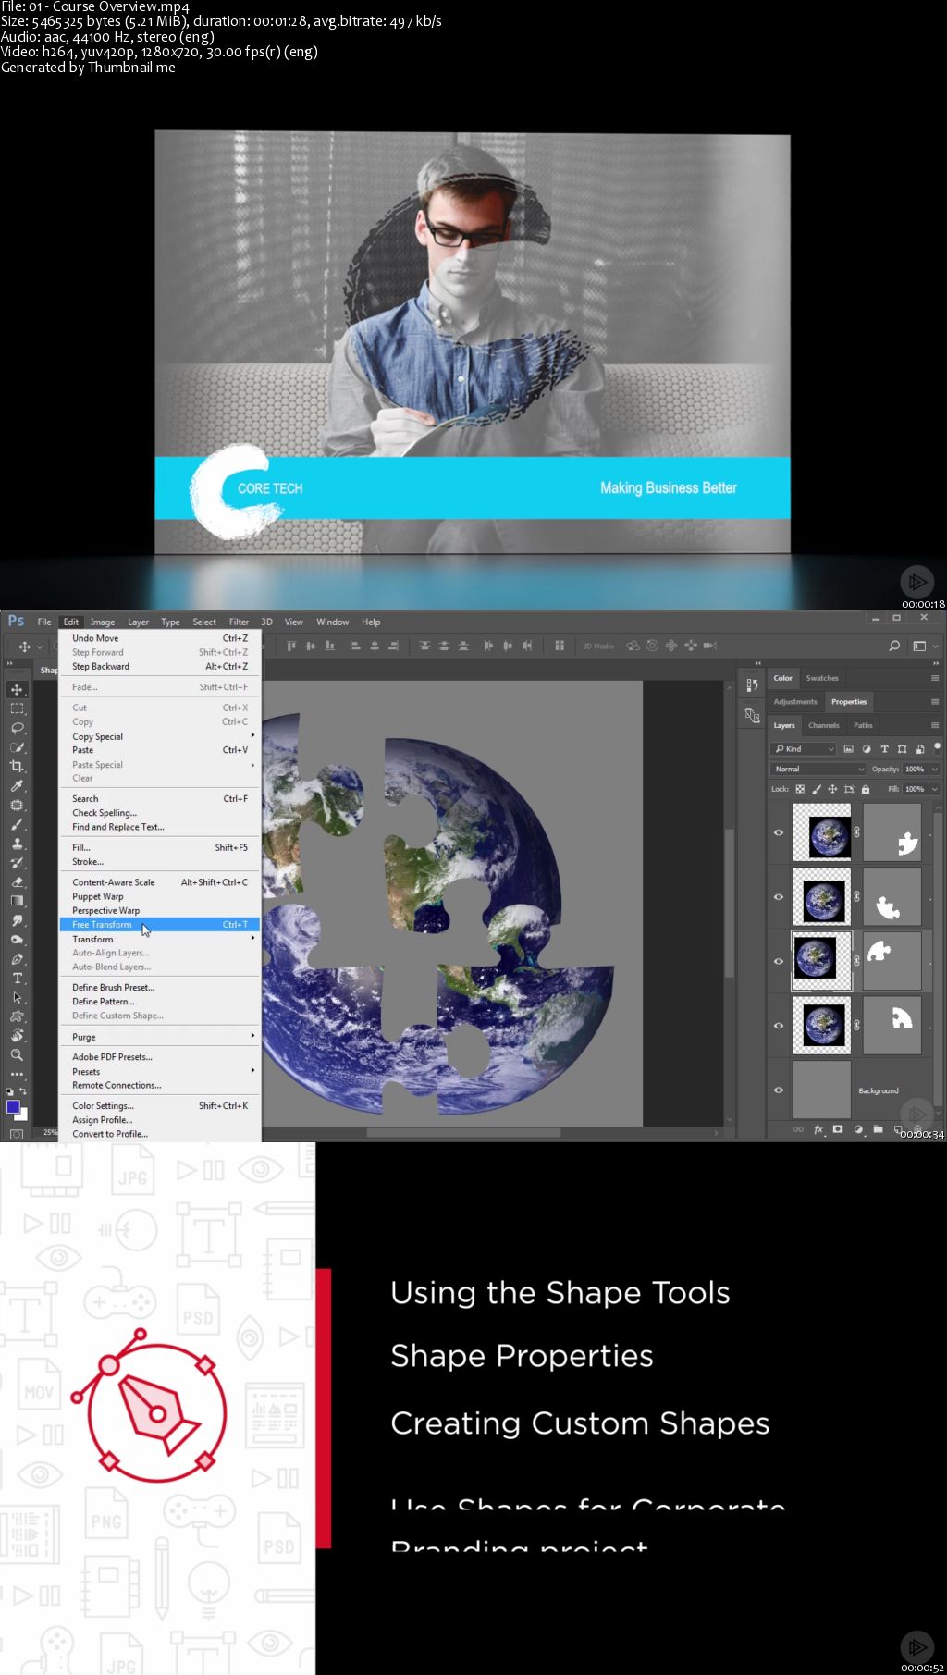Toggle Lock transparent pixels

pyautogui.click(x=800, y=789)
